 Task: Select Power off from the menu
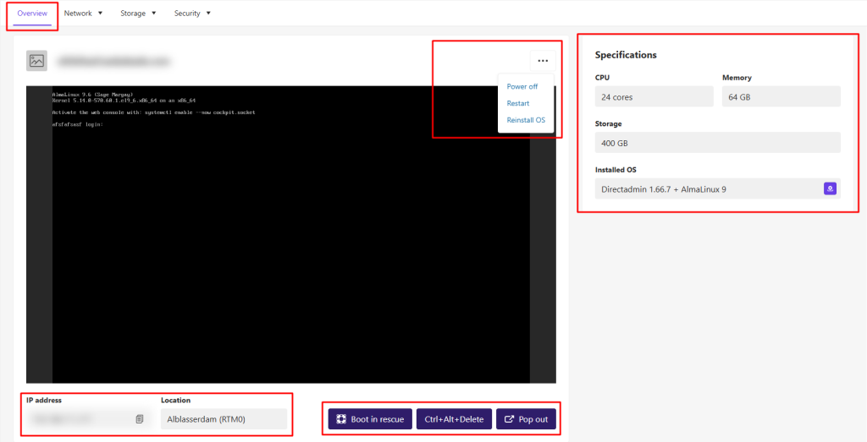pyautogui.click(x=522, y=87)
